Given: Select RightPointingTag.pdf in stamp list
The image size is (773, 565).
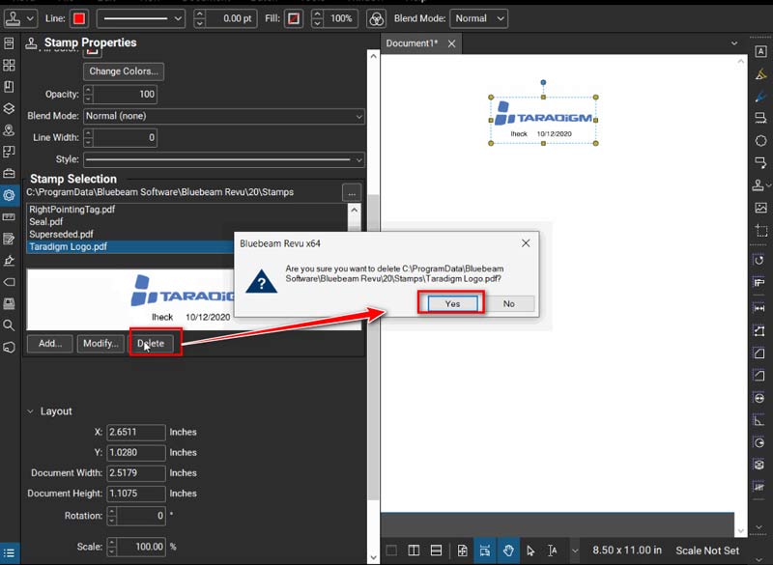Looking at the screenshot, I should coord(187,210).
